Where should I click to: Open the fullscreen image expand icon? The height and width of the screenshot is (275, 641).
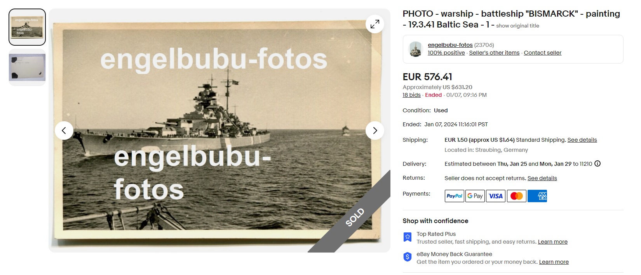click(x=375, y=24)
